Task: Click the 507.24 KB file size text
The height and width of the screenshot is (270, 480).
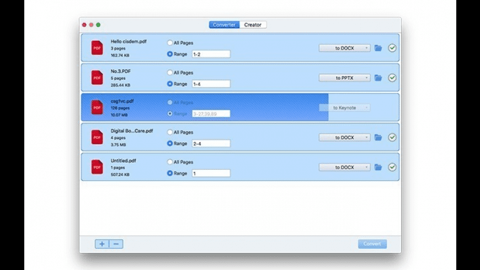Action: (120, 175)
